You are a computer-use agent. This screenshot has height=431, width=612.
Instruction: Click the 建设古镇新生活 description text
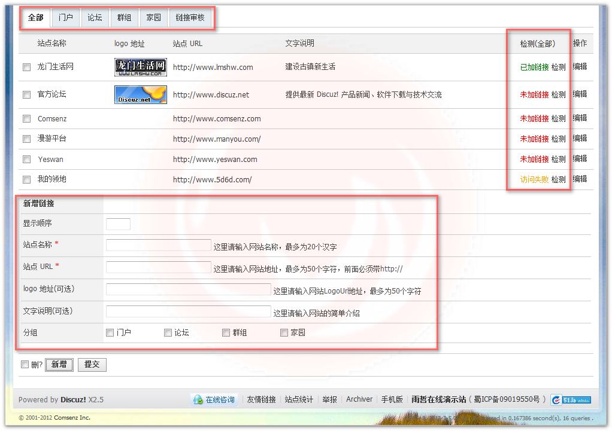click(x=310, y=66)
